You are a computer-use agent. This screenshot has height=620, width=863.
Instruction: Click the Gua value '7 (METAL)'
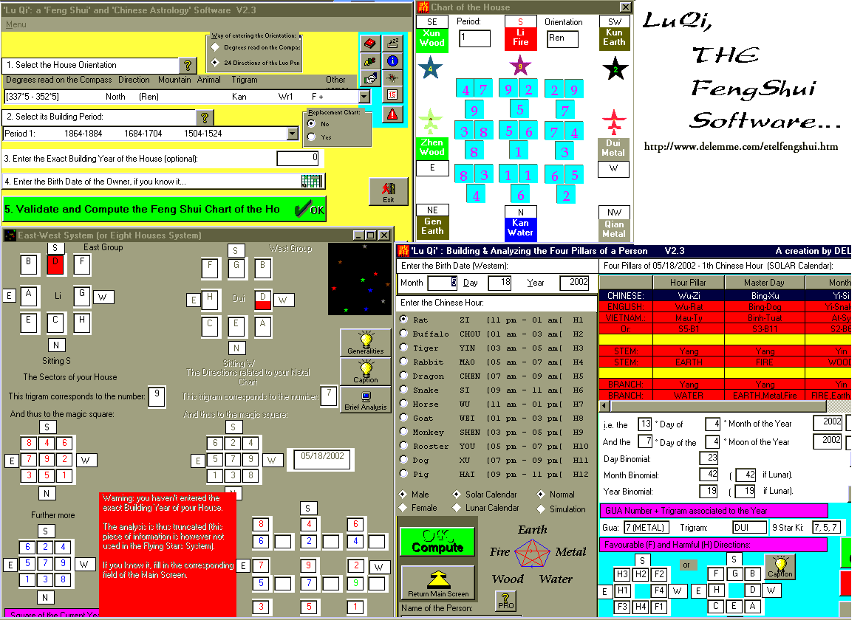(647, 528)
